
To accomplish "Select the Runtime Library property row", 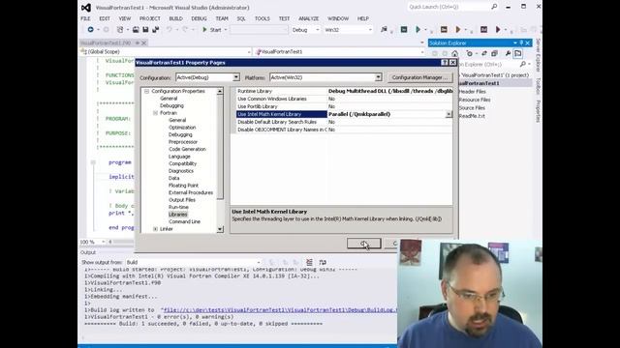I will pos(344,91).
